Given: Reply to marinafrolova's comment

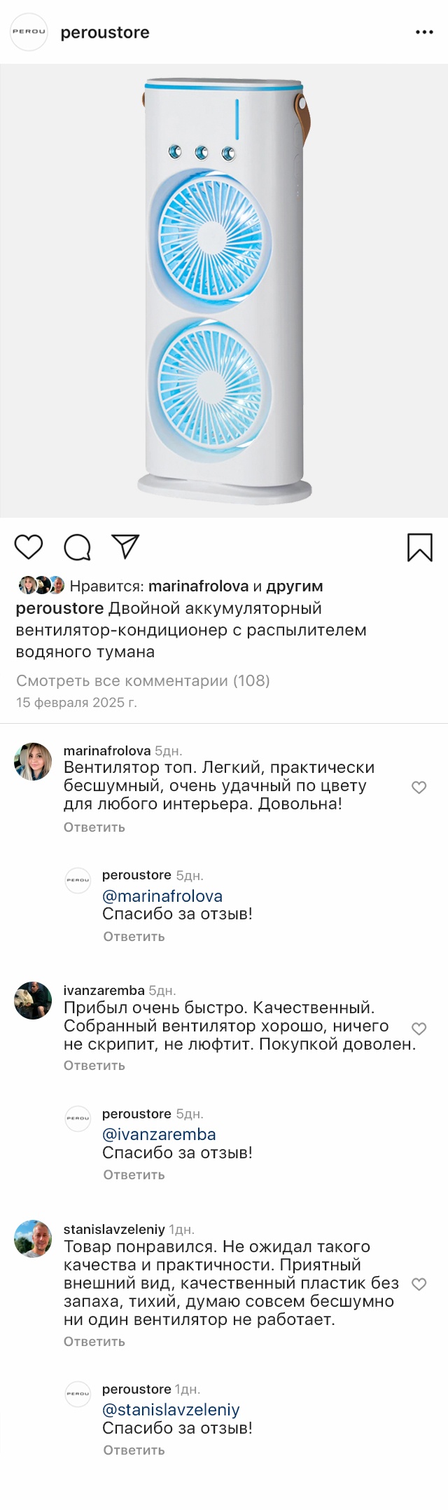Looking at the screenshot, I should pyautogui.click(x=94, y=827).
